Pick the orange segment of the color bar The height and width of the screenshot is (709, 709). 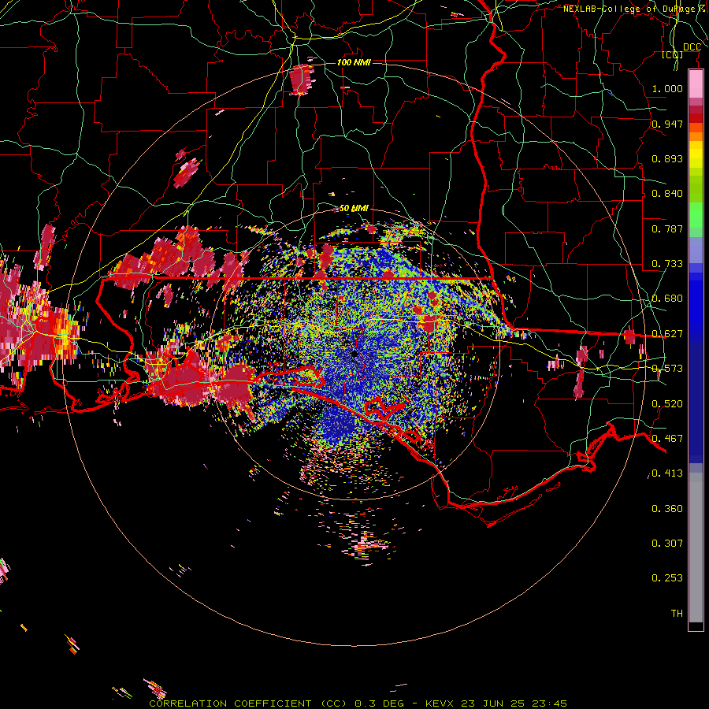(x=696, y=132)
